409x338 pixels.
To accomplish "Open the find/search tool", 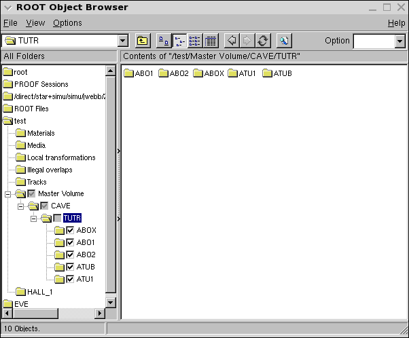I will point(284,41).
